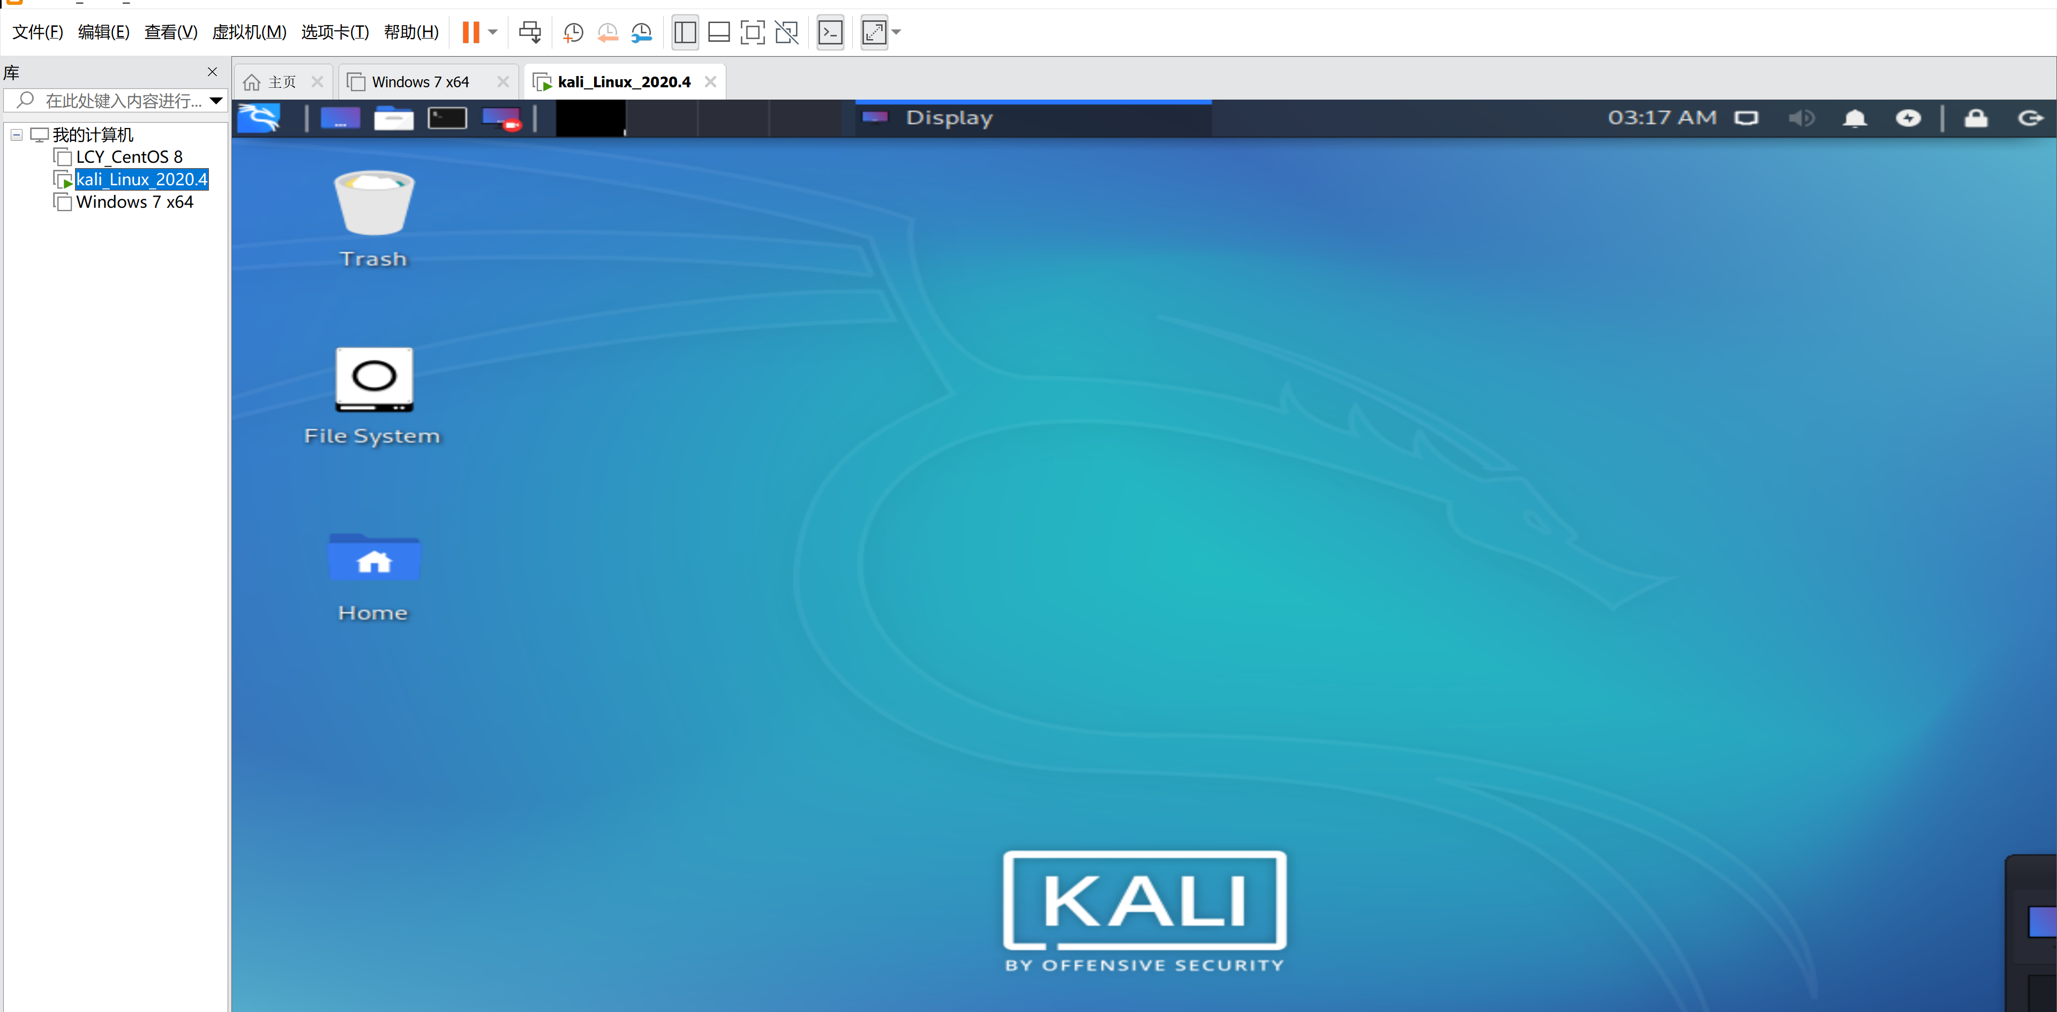Viewport: 2057px width, 1012px height.
Task: Take a snapshot of this VM
Action: 573,33
